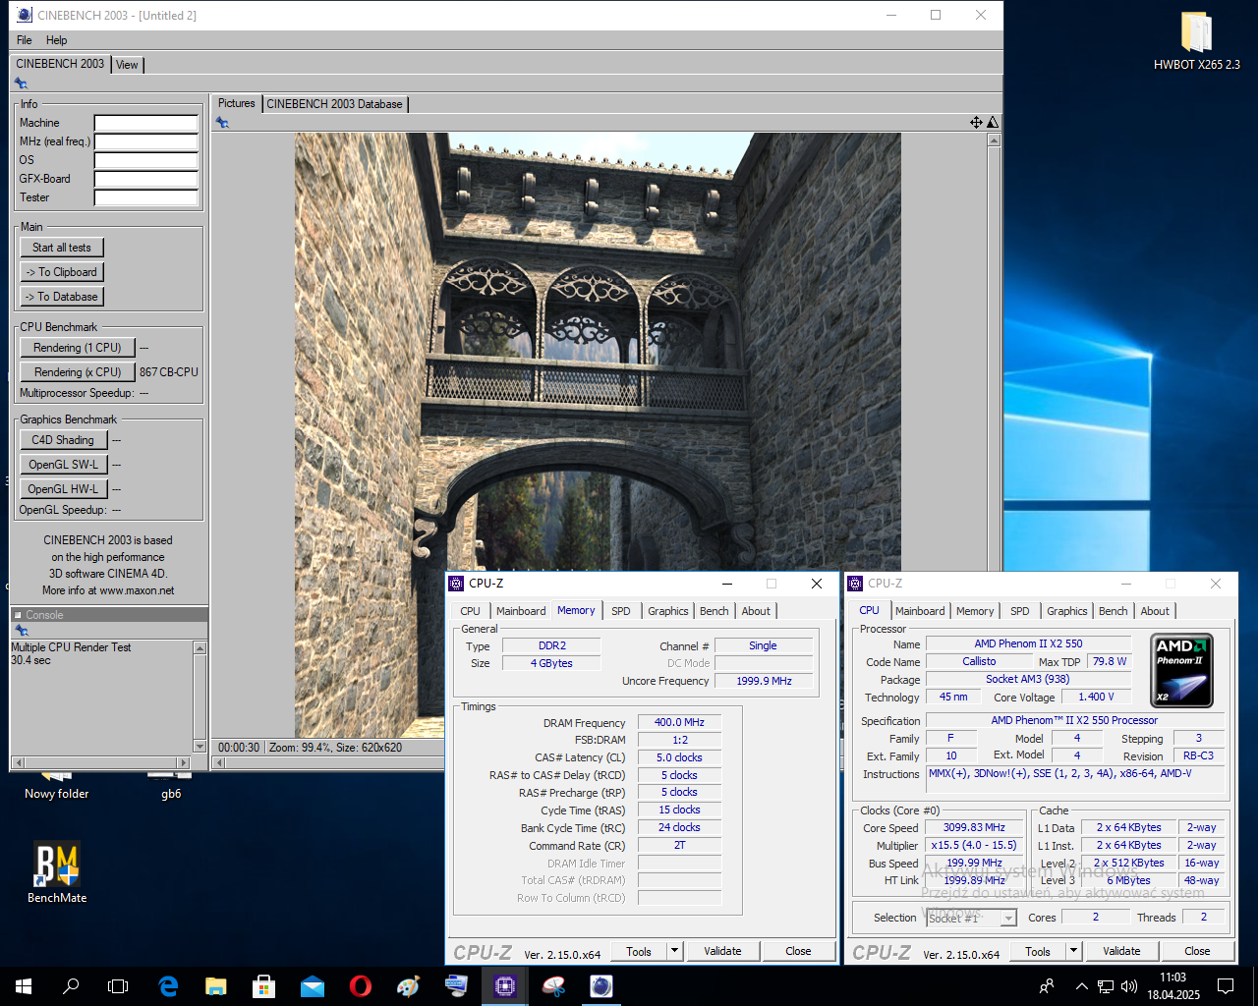Open File Explorer from taskbar
1258x1006 pixels.
coord(216,985)
